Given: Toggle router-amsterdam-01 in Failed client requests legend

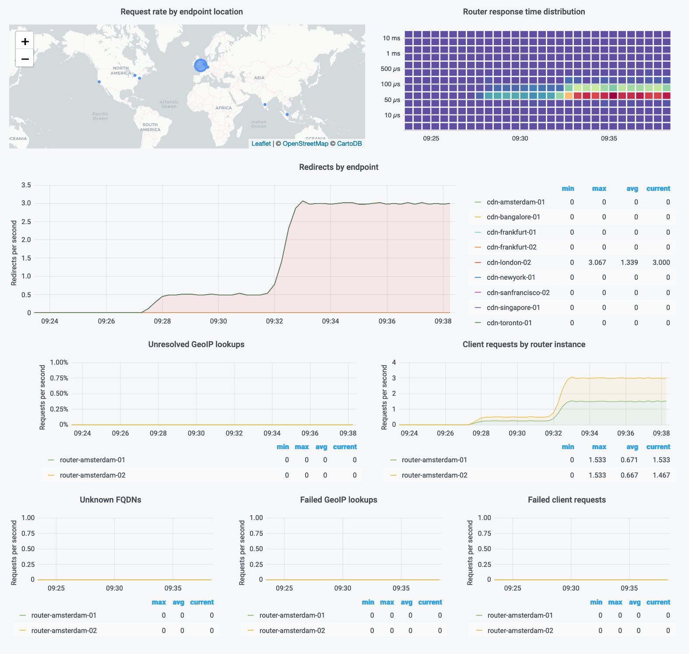Looking at the screenshot, I should pos(520,615).
